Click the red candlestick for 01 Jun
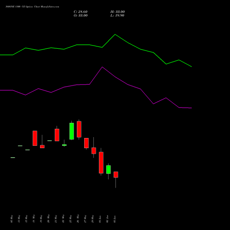This screenshot has width=230, height=230. point(101,162)
